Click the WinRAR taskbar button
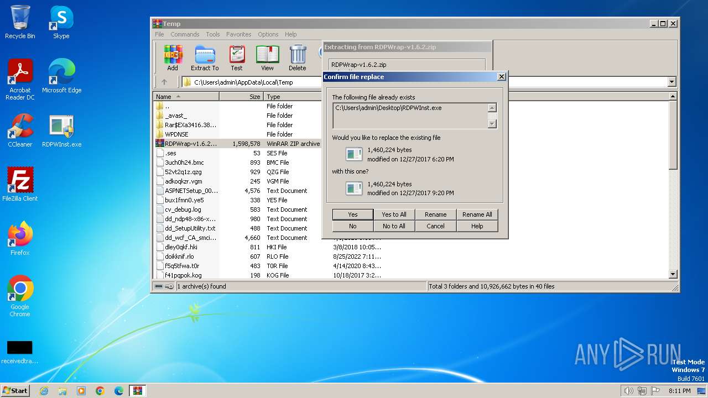Viewport: 708px width, 398px height. 138,391
